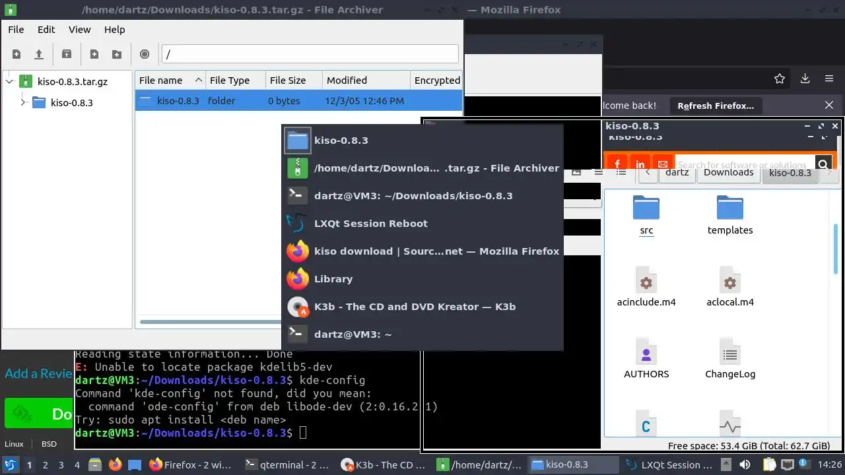Click the extract archive toolbar icon

point(66,54)
